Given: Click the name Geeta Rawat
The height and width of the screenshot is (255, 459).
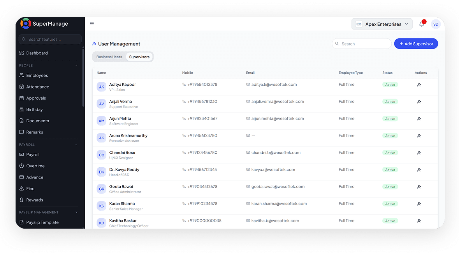Looking at the screenshot, I should tap(121, 186).
